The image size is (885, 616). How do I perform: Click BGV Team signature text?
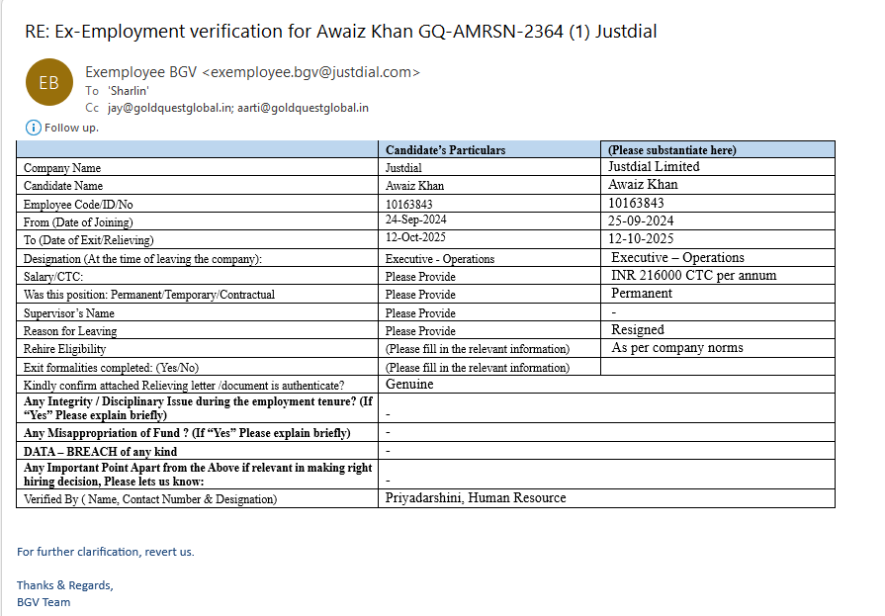coord(44,602)
